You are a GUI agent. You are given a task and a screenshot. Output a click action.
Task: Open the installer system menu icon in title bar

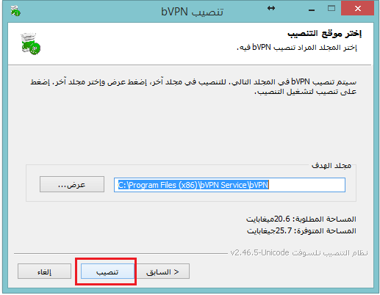[15, 11]
